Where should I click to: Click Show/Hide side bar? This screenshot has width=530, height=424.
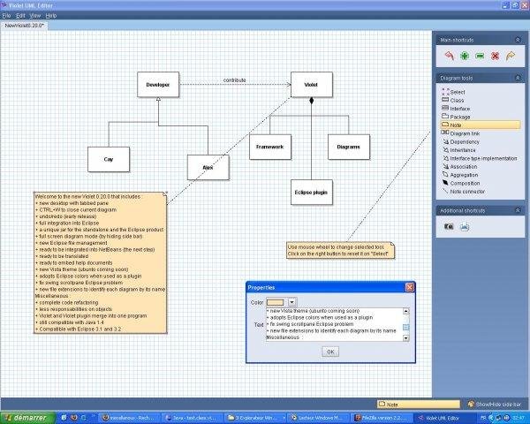pos(495,404)
